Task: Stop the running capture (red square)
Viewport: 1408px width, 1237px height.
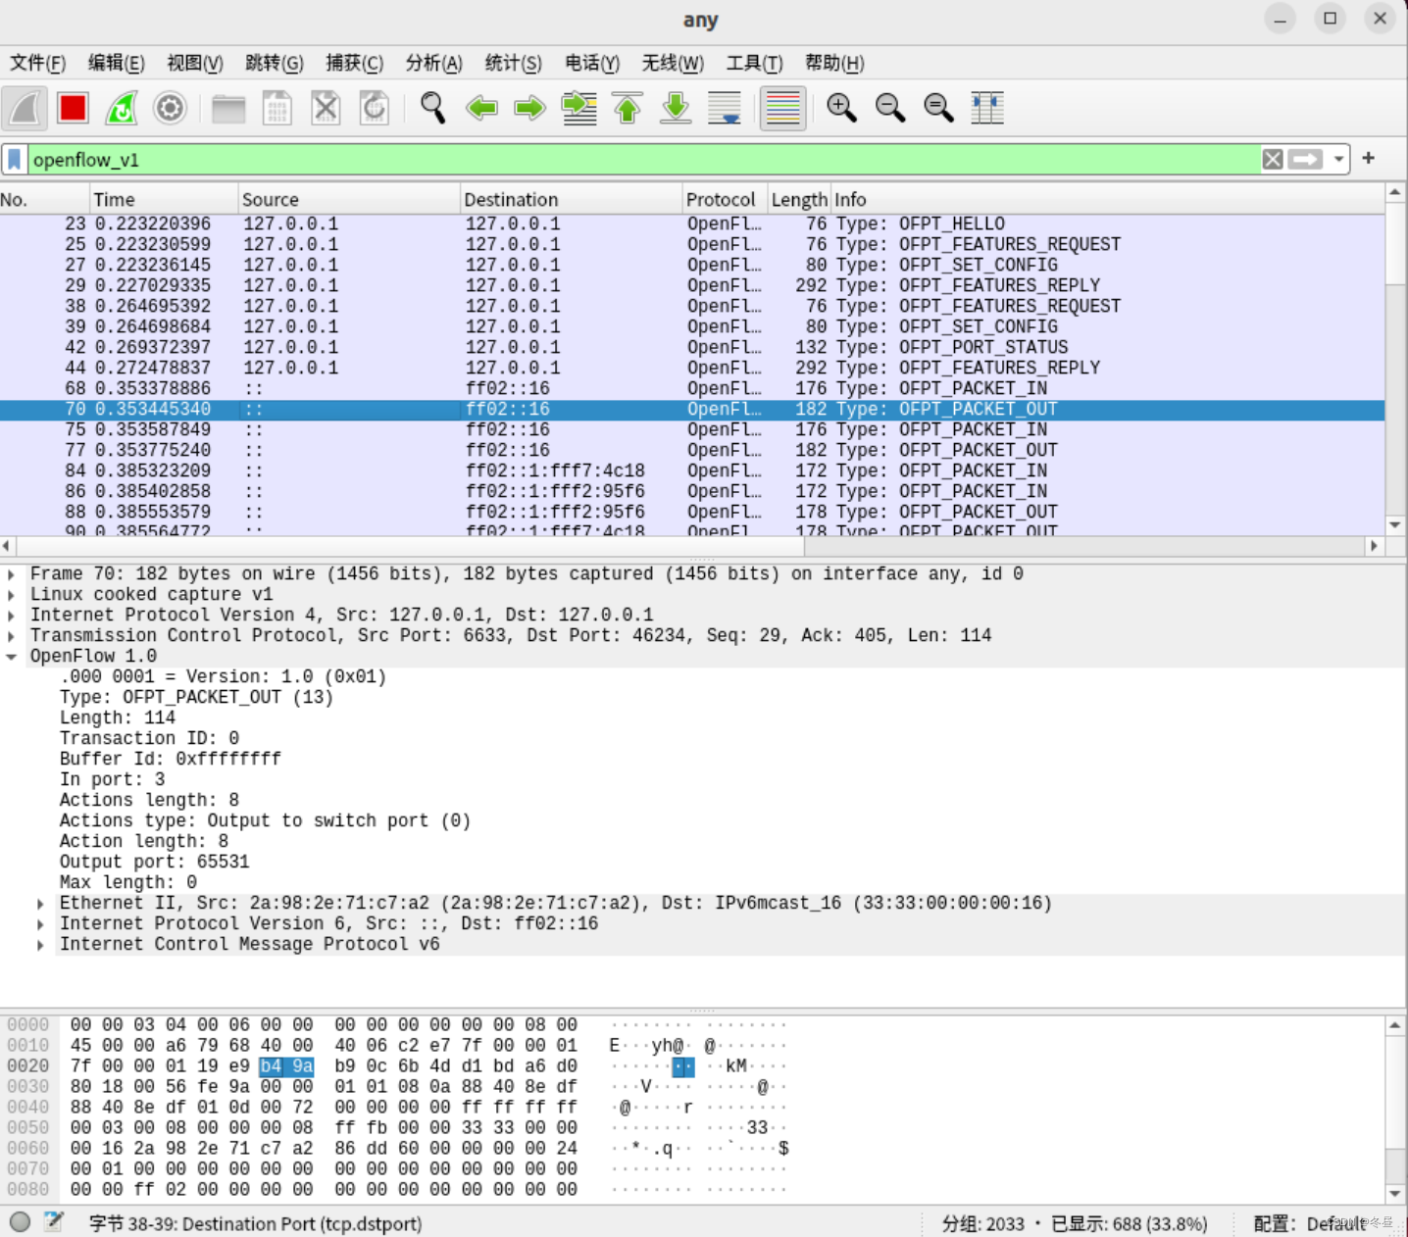Action: pyautogui.click(x=74, y=108)
